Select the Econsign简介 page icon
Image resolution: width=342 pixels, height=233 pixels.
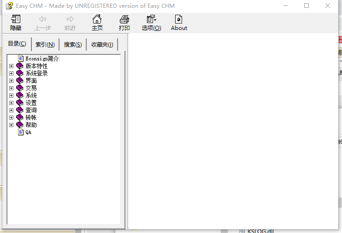21,58
